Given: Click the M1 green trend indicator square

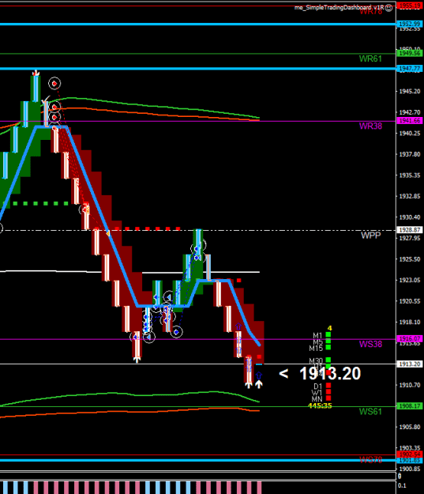Looking at the screenshot, I should [328, 334].
